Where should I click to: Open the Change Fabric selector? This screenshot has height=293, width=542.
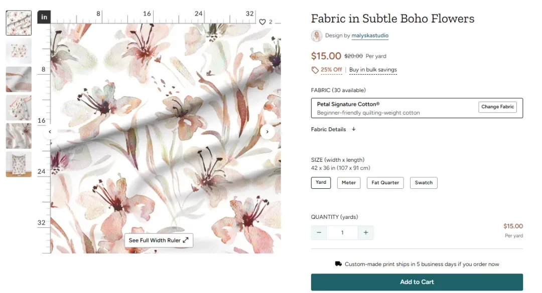pos(497,107)
